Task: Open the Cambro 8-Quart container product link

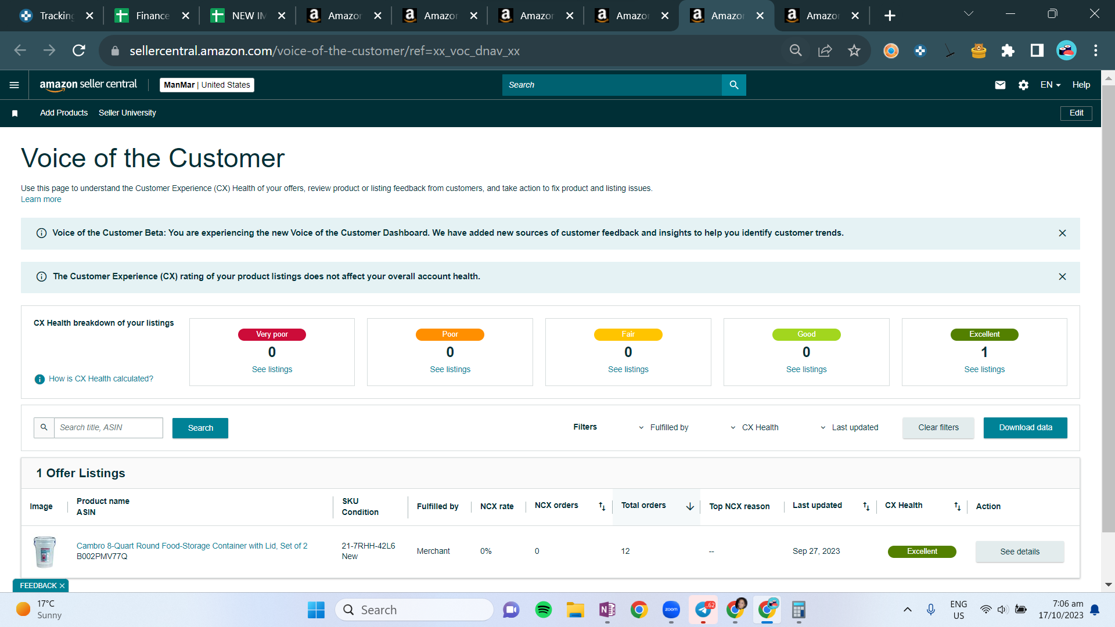Action: [x=192, y=546]
